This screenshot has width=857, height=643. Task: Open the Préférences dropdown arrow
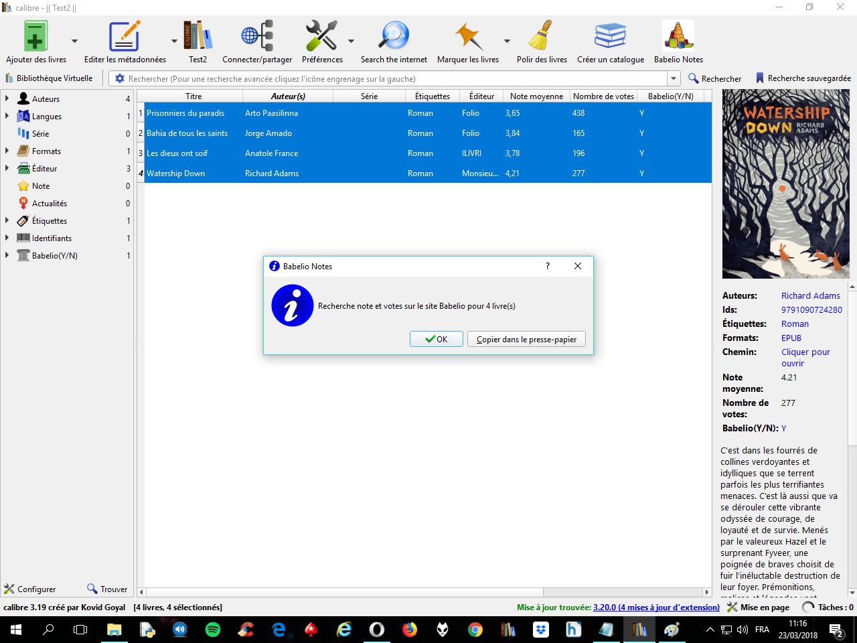pos(351,42)
